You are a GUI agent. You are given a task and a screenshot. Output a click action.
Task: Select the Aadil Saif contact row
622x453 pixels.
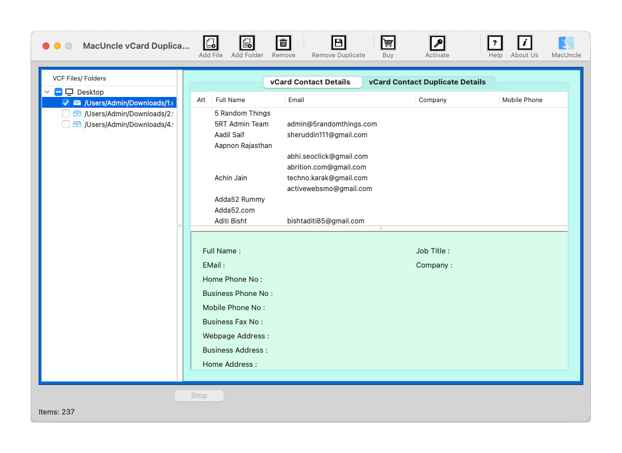pos(379,135)
